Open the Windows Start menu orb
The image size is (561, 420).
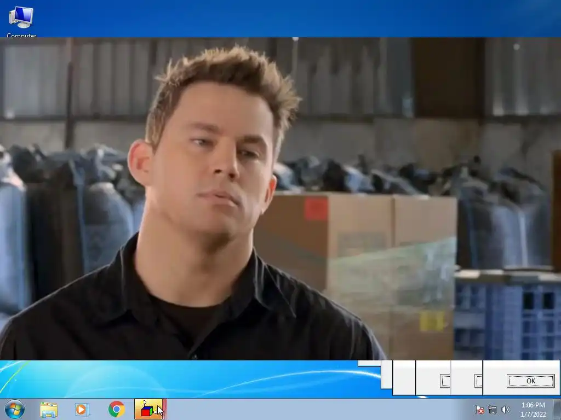click(15, 409)
